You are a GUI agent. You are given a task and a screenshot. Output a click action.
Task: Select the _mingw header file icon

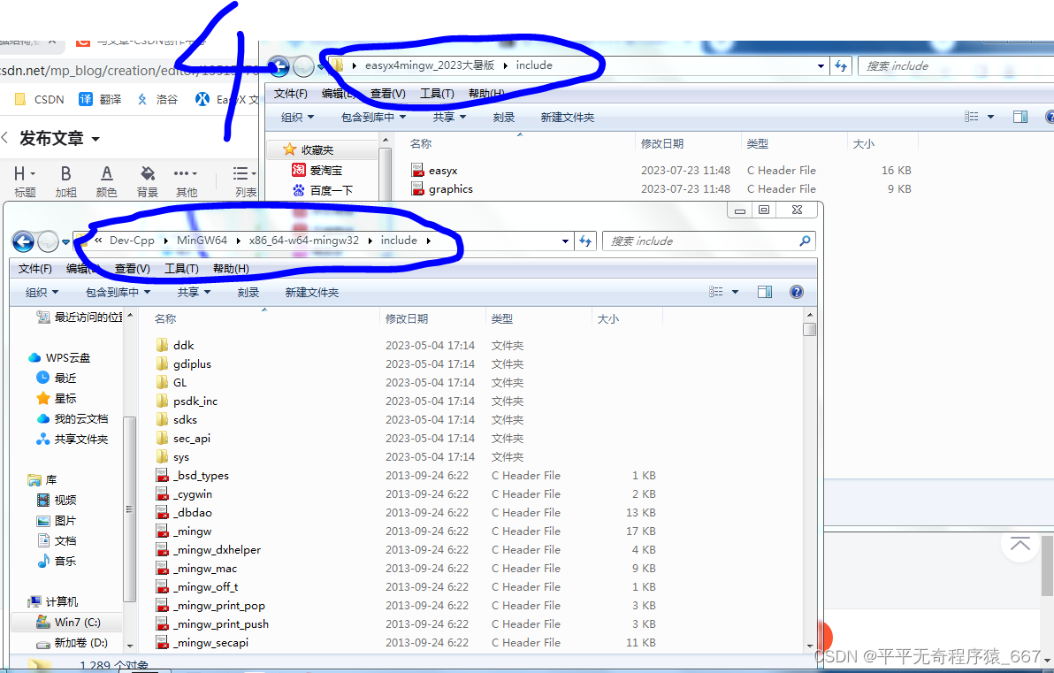click(162, 532)
